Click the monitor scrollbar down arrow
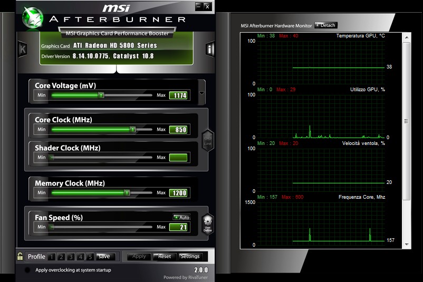The width and height of the screenshot is (423, 282). pyautogui.click(x=407, y=245)
